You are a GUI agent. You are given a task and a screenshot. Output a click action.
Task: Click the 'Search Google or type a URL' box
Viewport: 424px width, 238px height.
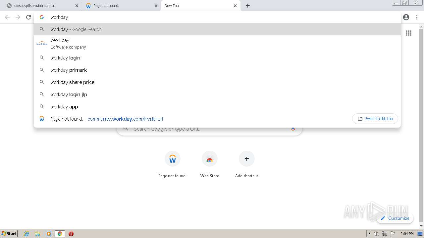coord(209,129)
